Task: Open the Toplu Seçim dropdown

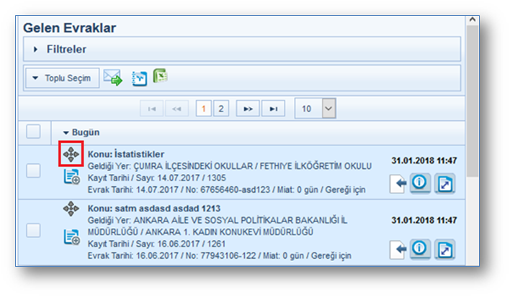Action: coord(62,78)
